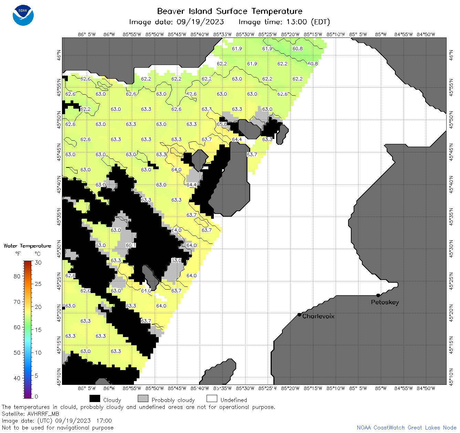Screen dimensions: 460x433
Task: Click the Charlevoix city marker dot
Action: (299, 314)
